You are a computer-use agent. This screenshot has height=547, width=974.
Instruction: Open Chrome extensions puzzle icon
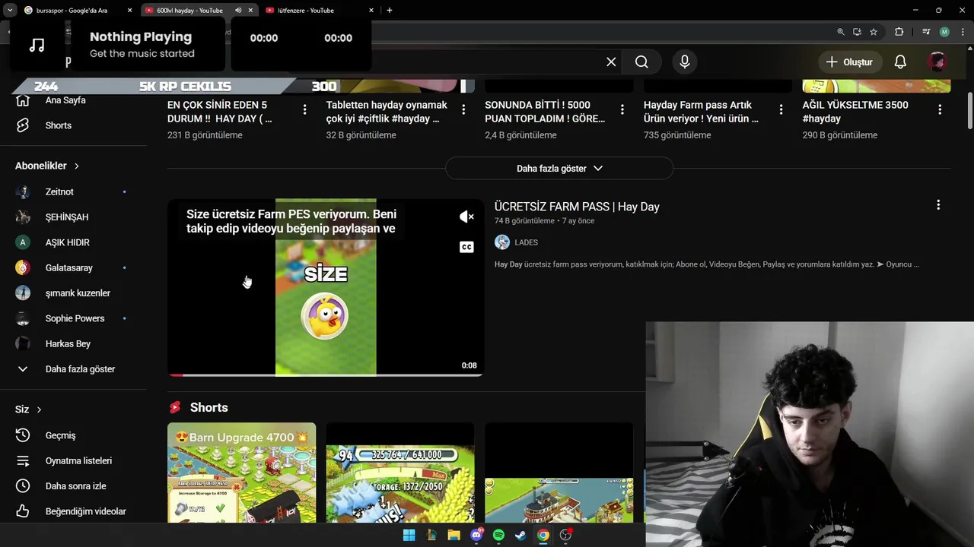(899, 32)
